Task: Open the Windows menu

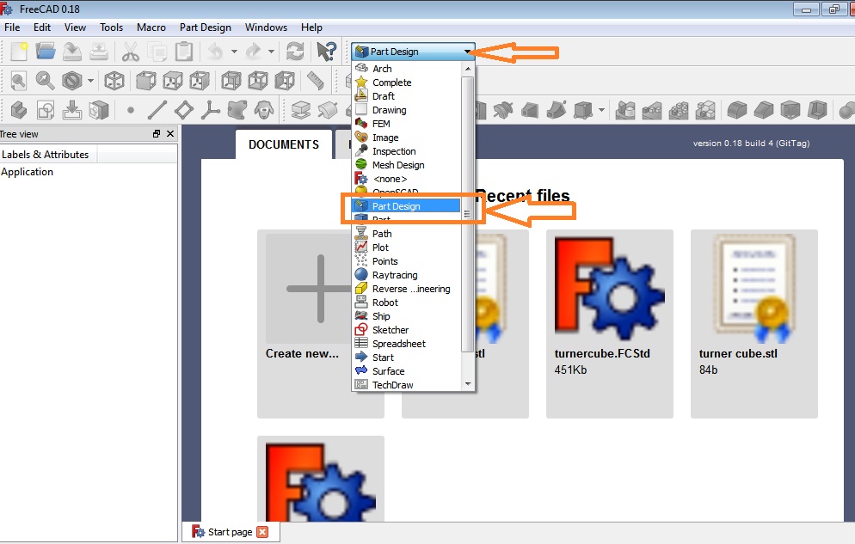Action: tap(266, 28)
